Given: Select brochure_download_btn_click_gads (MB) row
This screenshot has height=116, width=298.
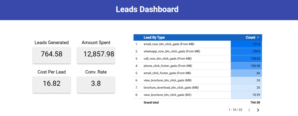Looking at the screenshot, I should tap(198, 88).
